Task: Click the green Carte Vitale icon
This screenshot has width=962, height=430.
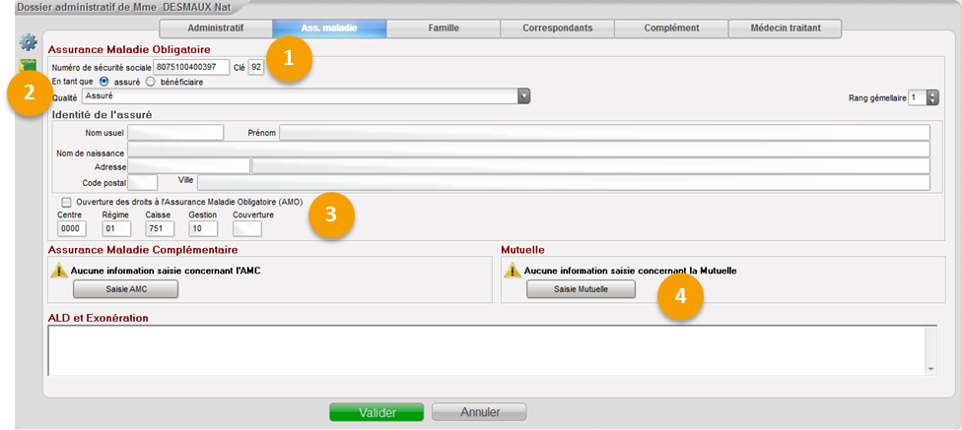Action: pos(27,66)
